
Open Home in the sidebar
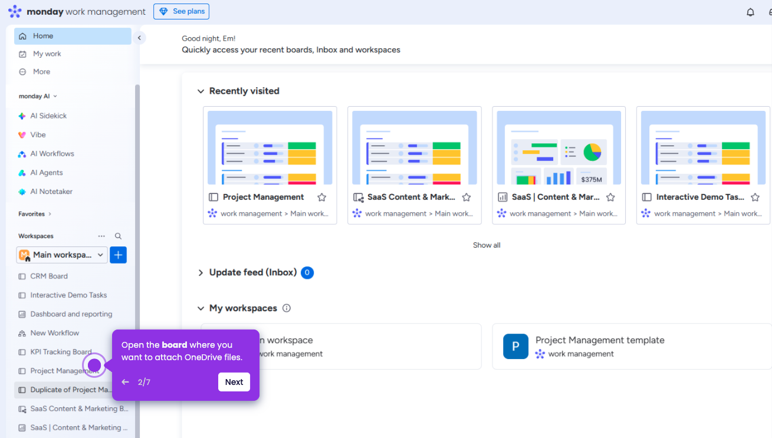pos(73,36)
